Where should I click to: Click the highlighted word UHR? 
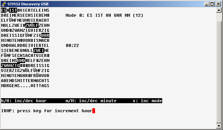(45, 35)
